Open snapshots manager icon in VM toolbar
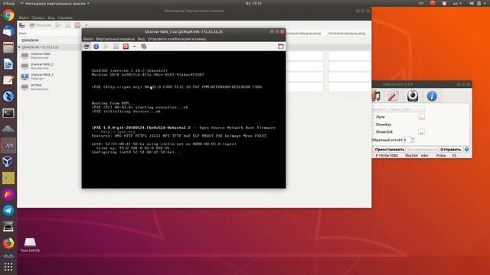 pos(144,47)
